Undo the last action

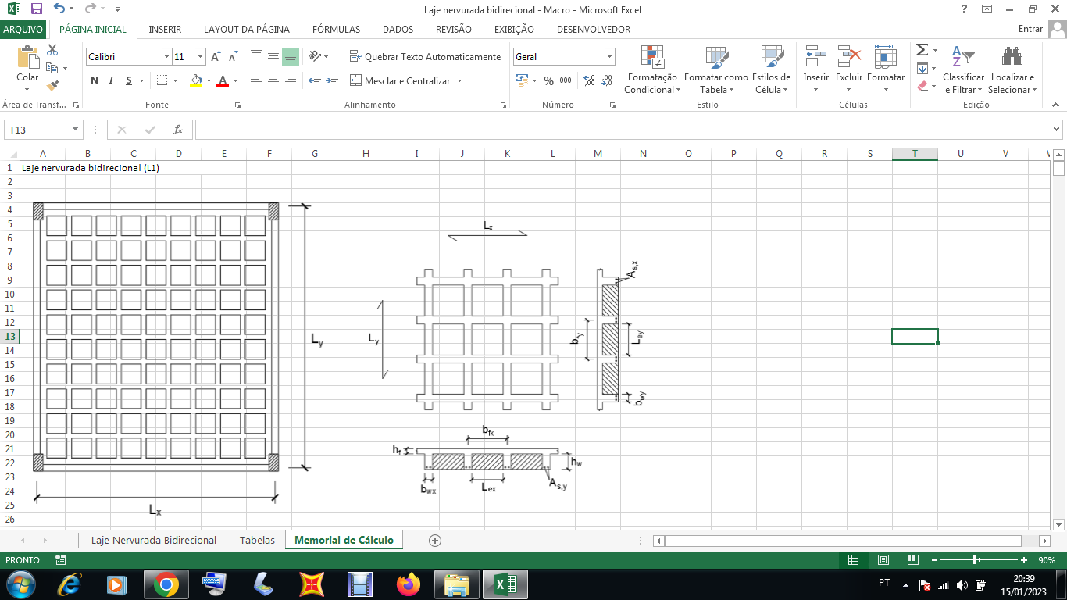click(x=59, y=9)
